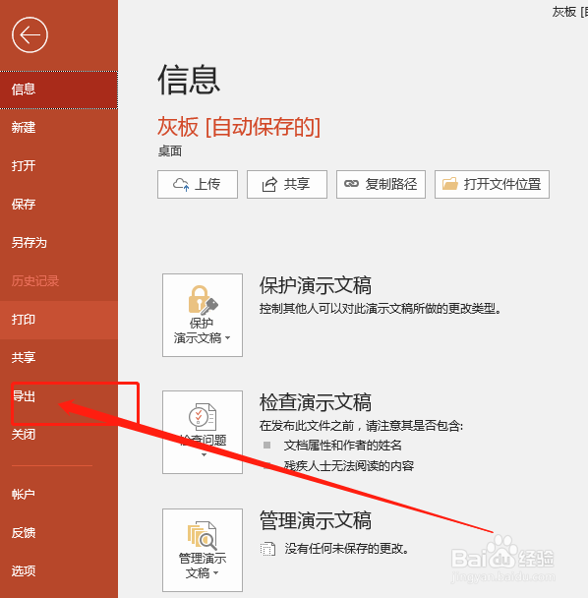The image size is (588, 598).
Task: Click the yellow folder icon
Action: [x=450, y=184]
